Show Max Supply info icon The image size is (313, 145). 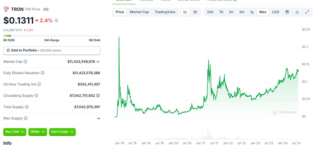tap(26, 118)
